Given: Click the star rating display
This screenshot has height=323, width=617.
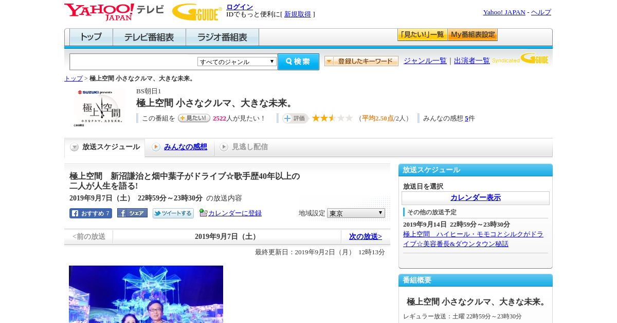Looking at the screenshot, I should (332, 118).
